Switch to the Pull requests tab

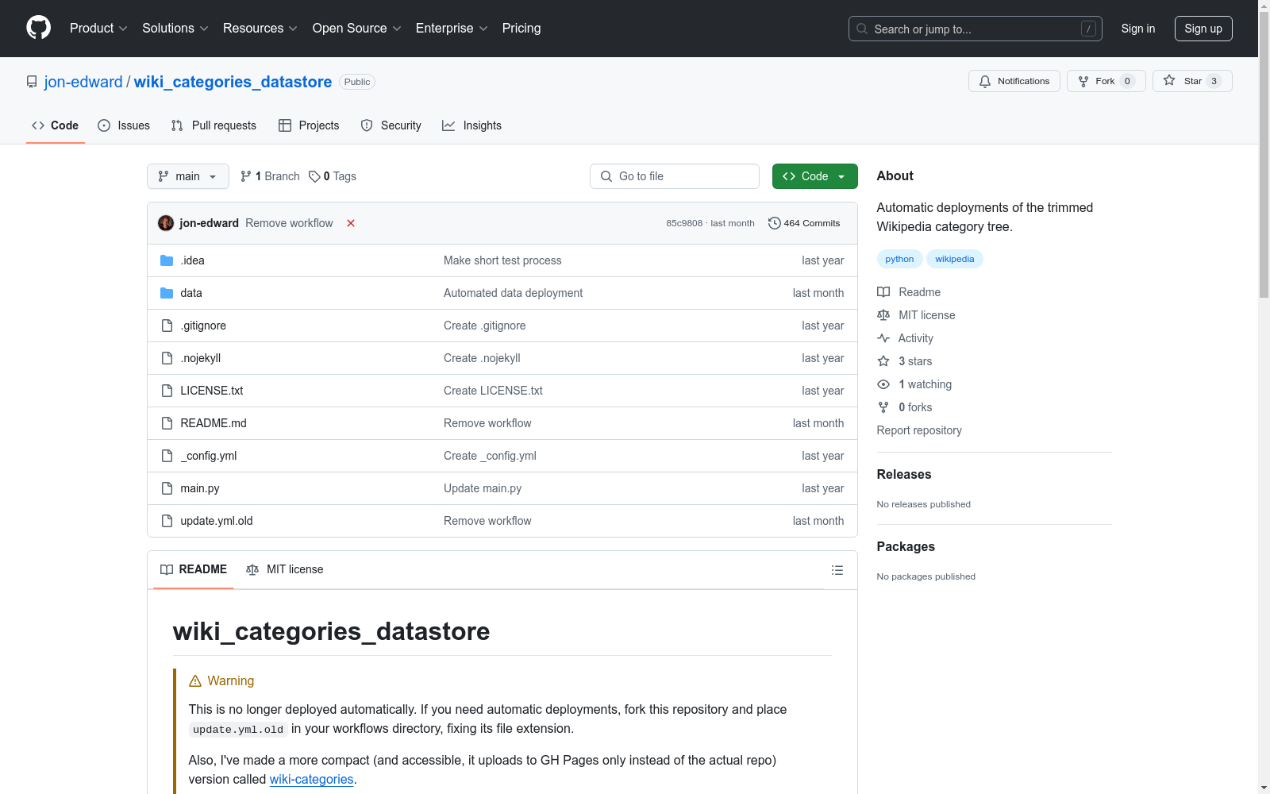click(214, 125)
